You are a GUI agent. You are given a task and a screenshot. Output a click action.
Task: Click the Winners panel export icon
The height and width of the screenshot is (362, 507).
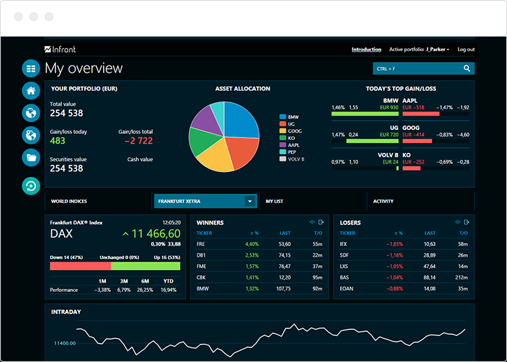point(321,222)
